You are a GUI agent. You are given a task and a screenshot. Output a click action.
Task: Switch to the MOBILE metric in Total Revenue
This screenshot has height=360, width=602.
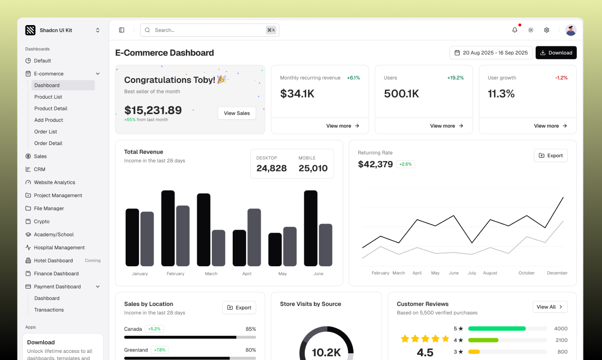point(312,163)
